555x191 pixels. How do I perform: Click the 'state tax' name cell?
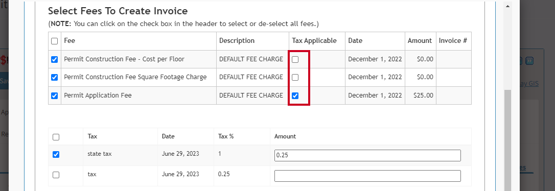coord(100,154)
